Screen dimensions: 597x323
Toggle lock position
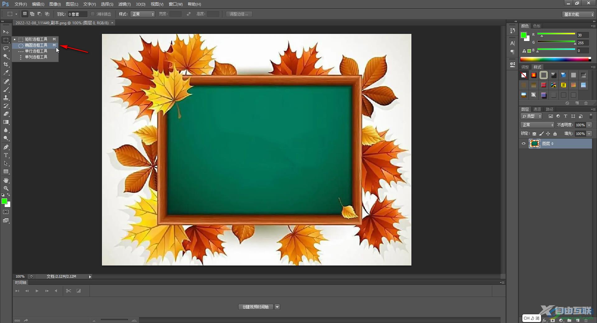click(548, 134)
